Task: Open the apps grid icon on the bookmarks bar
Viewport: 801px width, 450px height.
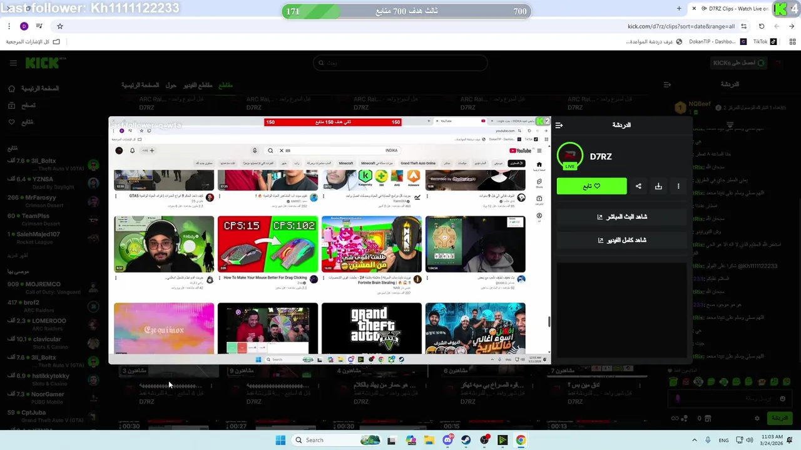Action: (x=792, y=42)
